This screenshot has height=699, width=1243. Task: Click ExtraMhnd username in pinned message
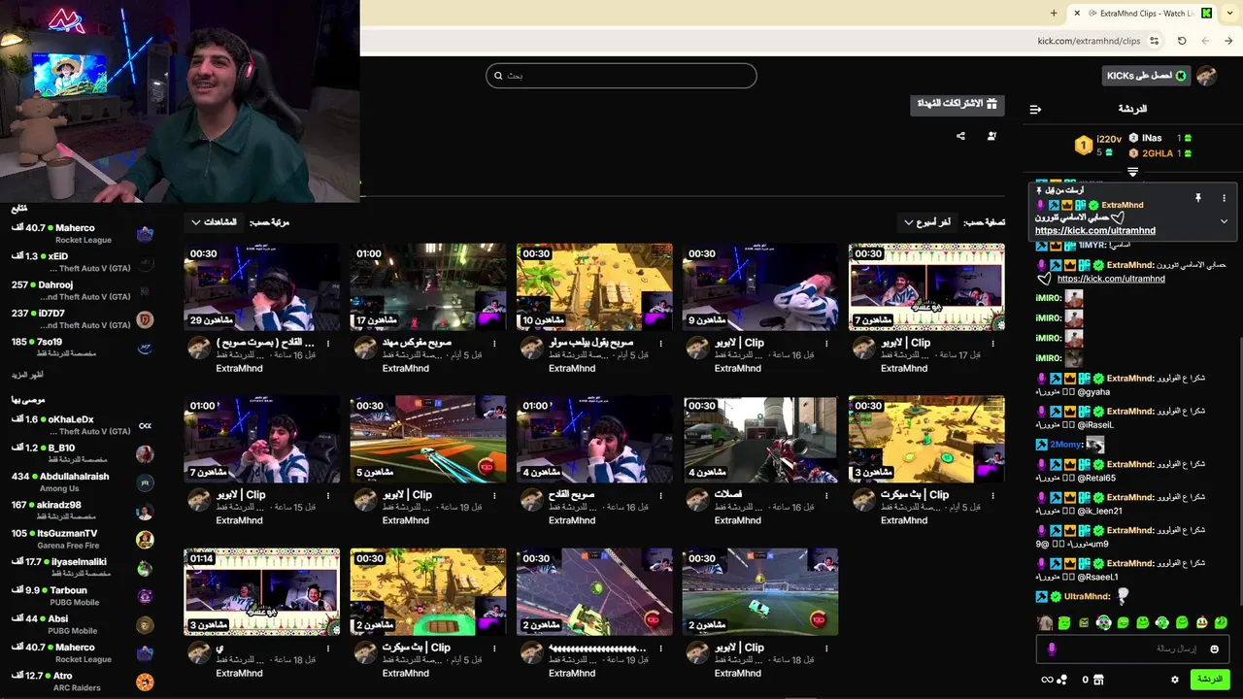1123,205
